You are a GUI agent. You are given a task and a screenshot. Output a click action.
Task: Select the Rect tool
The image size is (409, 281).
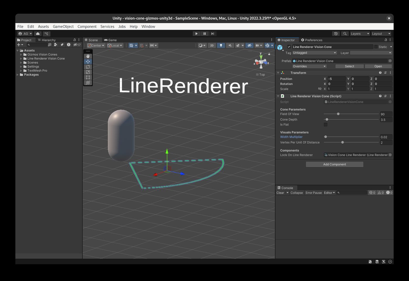88,77
